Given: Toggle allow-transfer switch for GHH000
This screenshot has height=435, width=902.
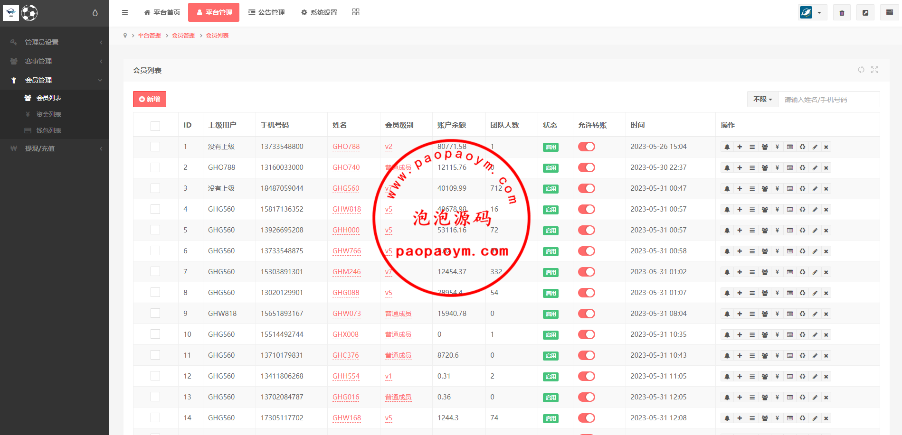Looking at the screenshot, I should click(x=587, y=230).
